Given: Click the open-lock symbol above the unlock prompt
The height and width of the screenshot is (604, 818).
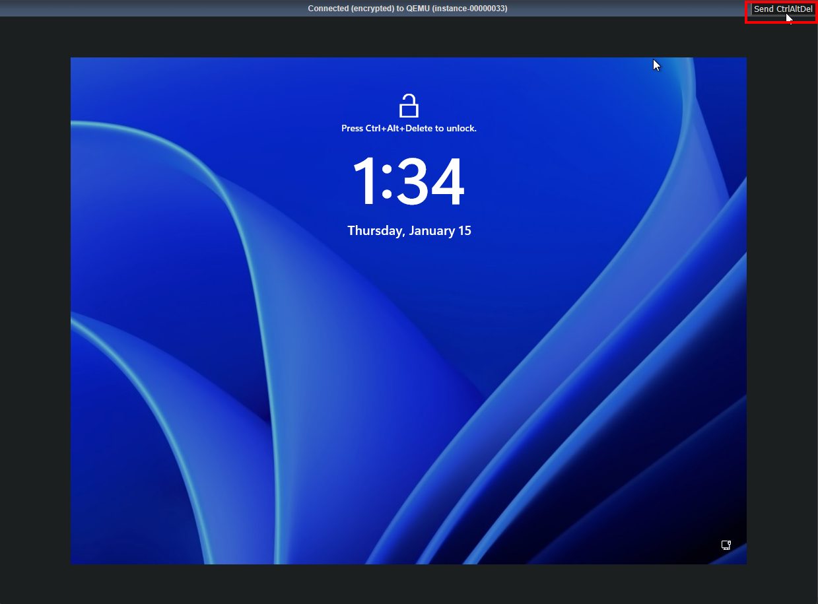Looking at the screenshot, I should 409,106.
